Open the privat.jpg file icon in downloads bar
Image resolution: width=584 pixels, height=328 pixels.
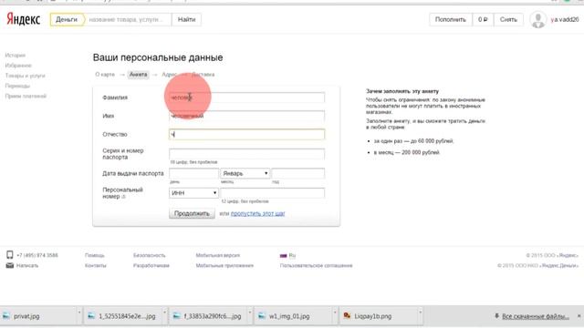coord(6,316)
